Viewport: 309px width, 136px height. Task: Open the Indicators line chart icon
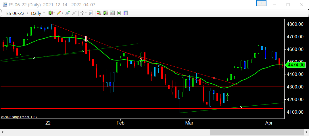tap(112, 13)
